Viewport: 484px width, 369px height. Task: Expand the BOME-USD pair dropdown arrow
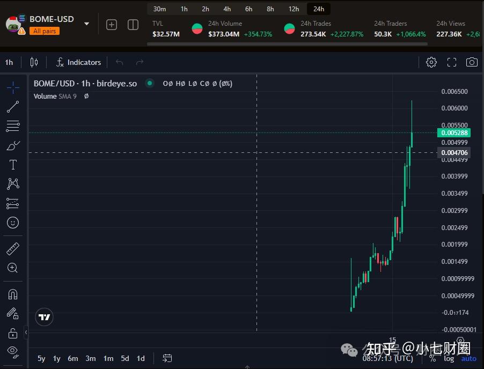(87, 24)
